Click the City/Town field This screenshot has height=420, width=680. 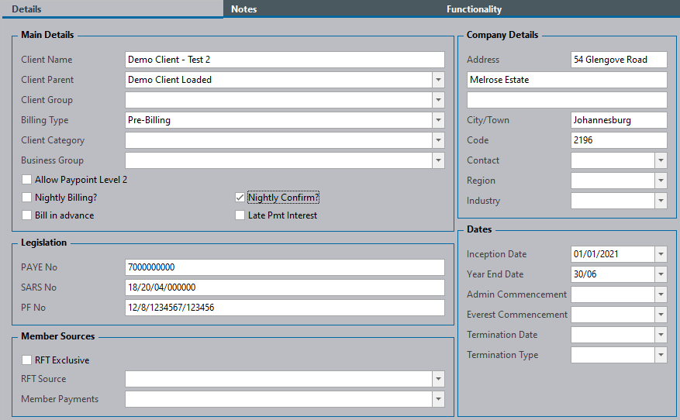click(x=619, y=120)
